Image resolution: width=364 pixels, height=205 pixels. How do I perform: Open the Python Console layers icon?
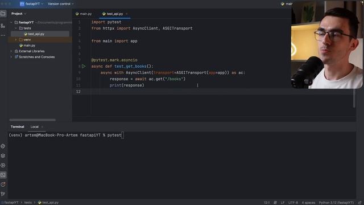[x=3, y=155]
